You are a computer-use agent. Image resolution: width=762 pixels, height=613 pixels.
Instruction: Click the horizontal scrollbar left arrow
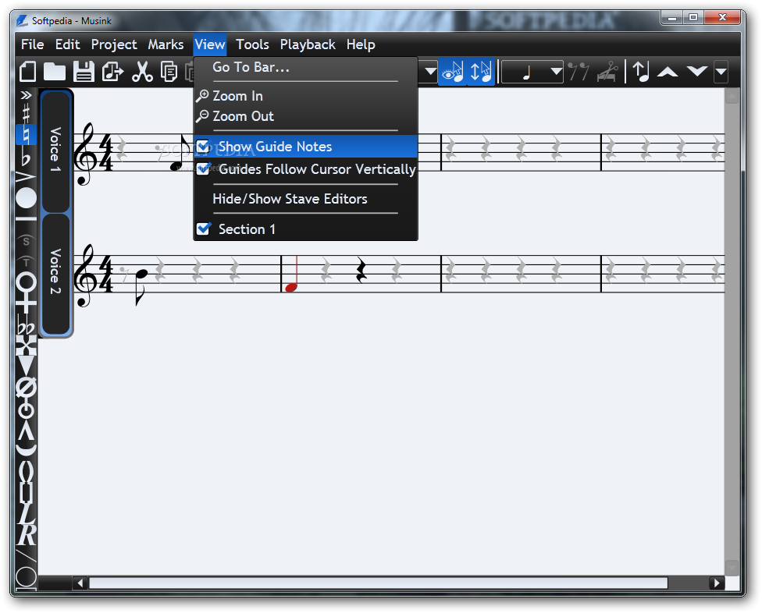click(x=80, y=583)
